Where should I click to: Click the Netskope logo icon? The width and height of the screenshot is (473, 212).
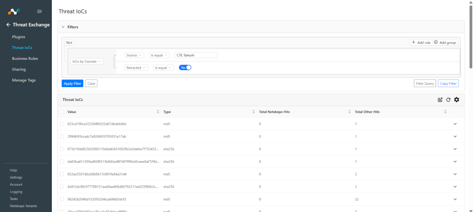coord(13,12)
